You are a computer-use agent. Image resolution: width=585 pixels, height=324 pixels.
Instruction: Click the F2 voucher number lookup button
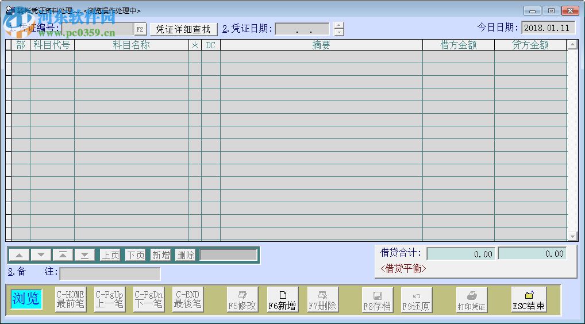coord(140,29)
